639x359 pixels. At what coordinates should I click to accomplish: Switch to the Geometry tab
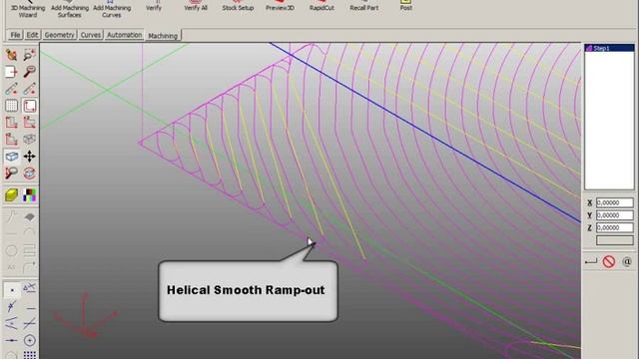[x=60, y=35]
